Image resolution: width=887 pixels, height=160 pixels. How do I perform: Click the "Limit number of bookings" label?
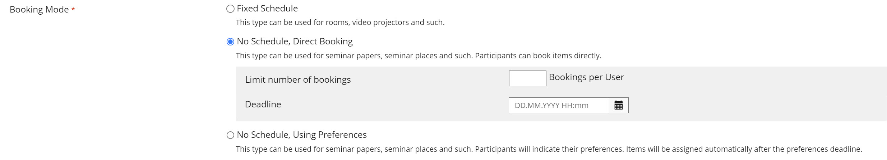tap(298, 79)
